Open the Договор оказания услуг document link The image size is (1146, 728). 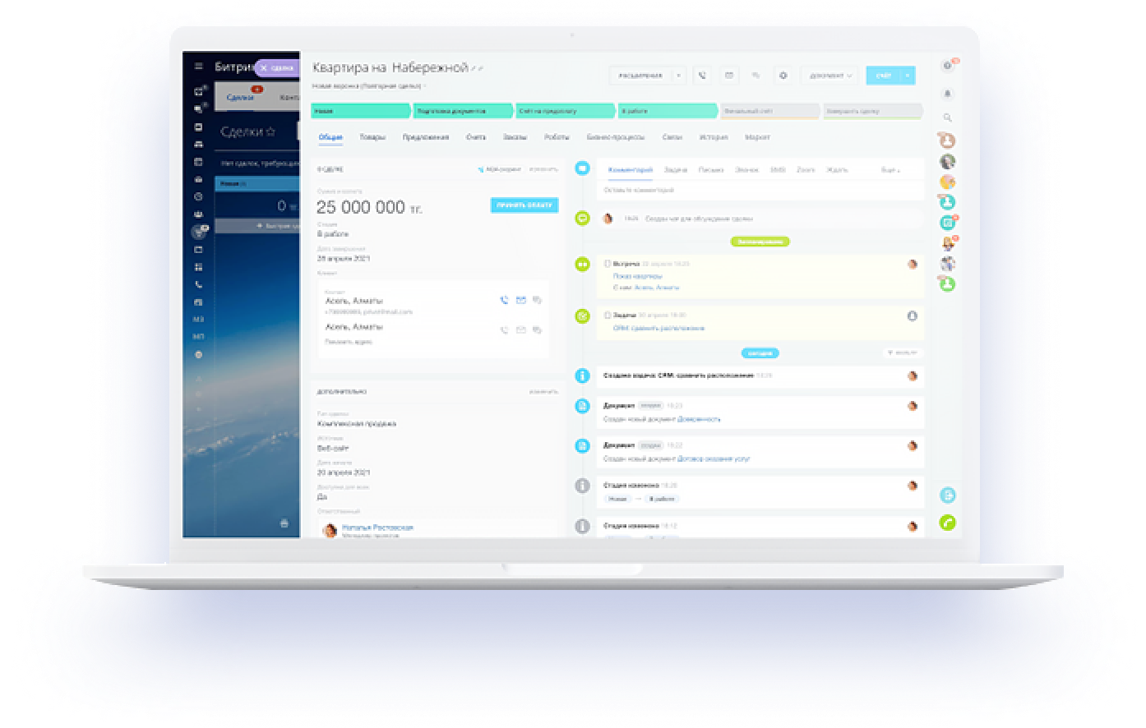(714, 458)
